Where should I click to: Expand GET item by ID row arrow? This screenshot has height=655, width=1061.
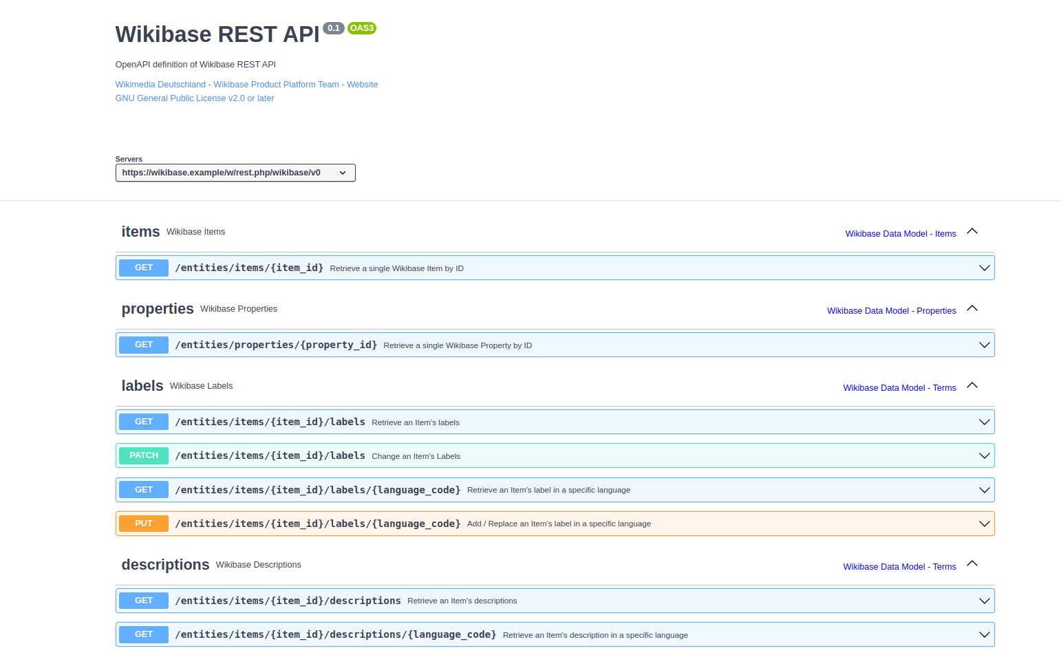984,268
